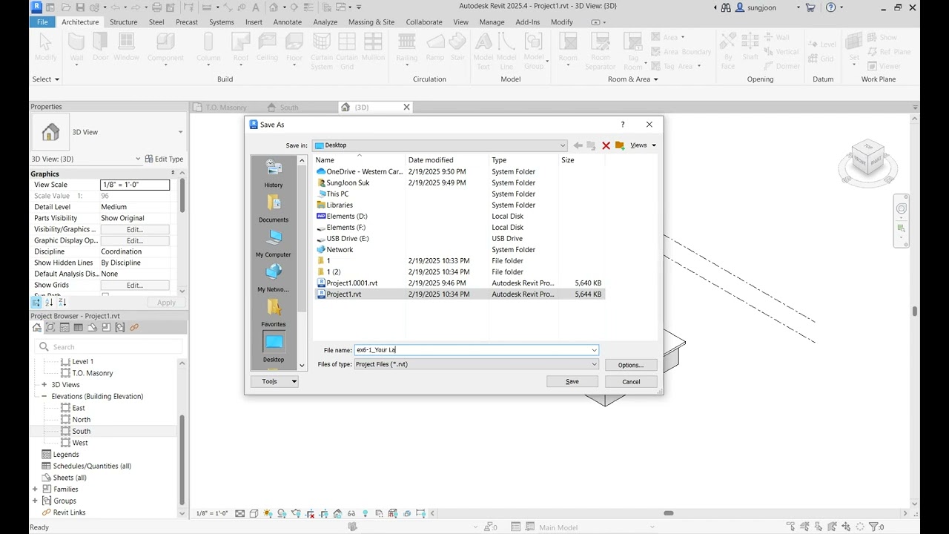Click the red Delete icon in Save As toolbar
The image size is (949, 534).
(x=606, y=145)
